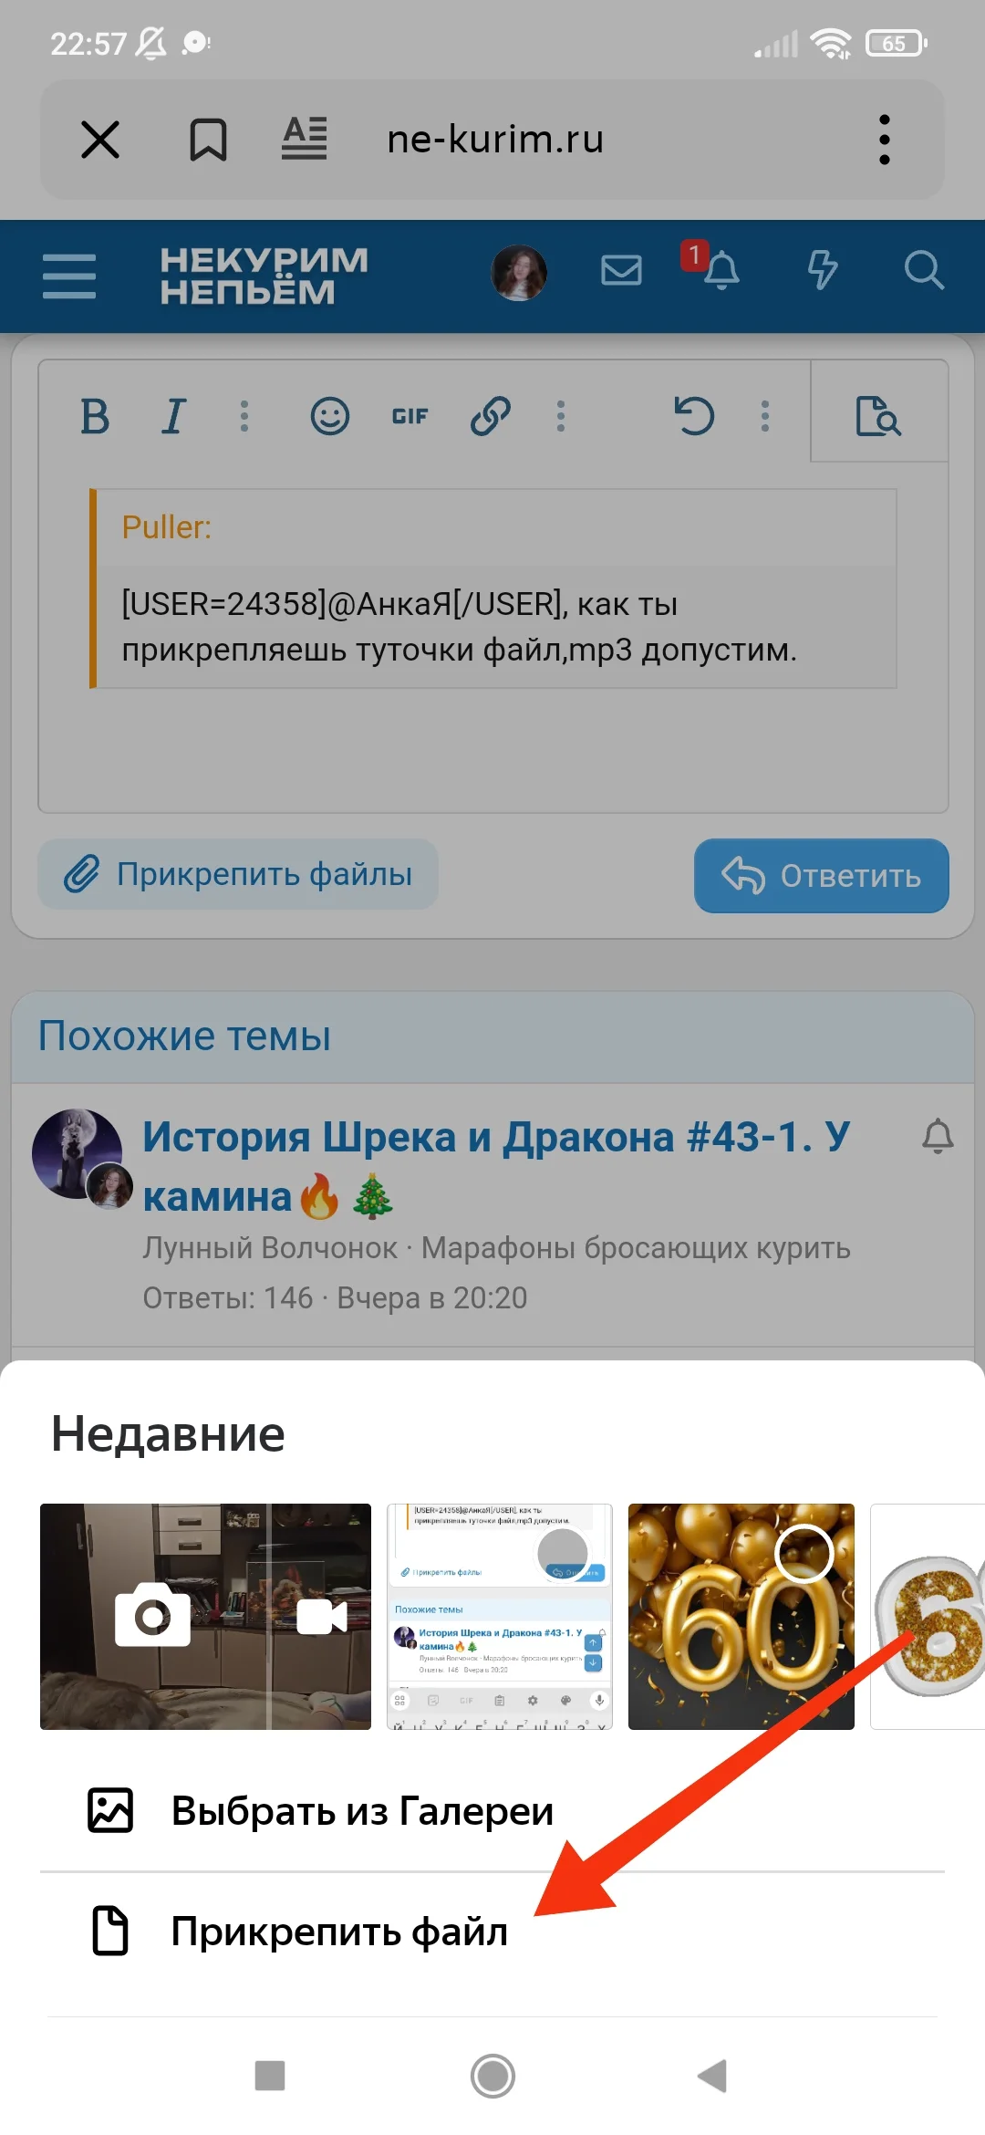Open the emoji smiley picker

pos(329,417)
